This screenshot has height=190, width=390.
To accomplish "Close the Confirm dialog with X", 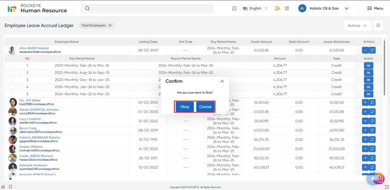I will (x=222, y=81).
